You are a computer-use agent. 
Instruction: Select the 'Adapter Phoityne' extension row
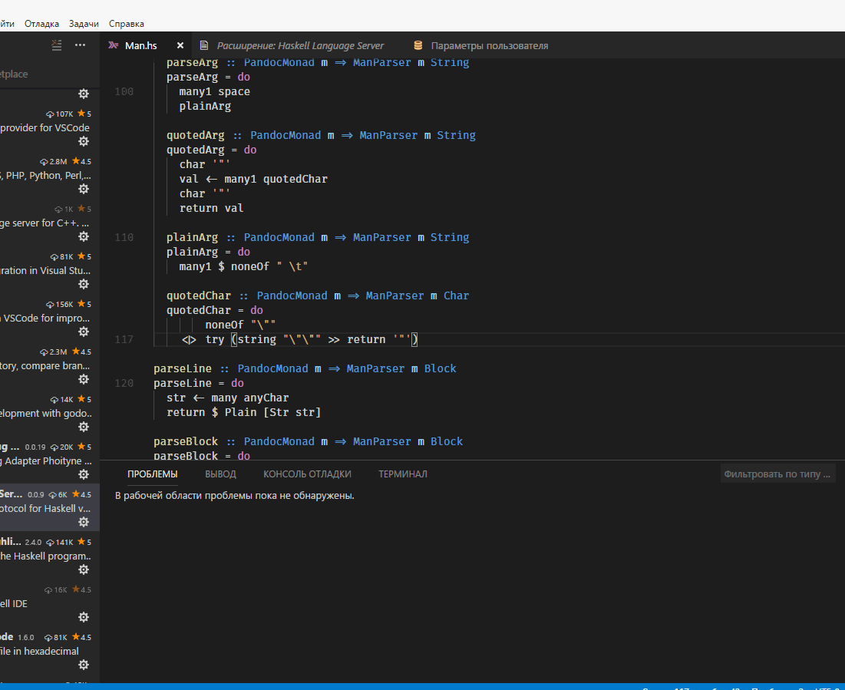(x=50, y=461)
